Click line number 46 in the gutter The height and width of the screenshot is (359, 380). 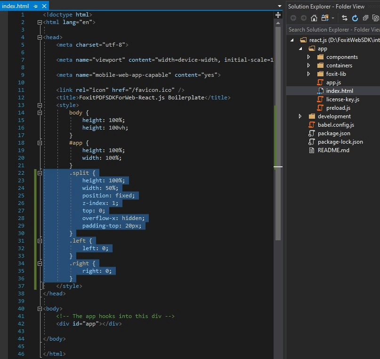(x=21, y=354)
